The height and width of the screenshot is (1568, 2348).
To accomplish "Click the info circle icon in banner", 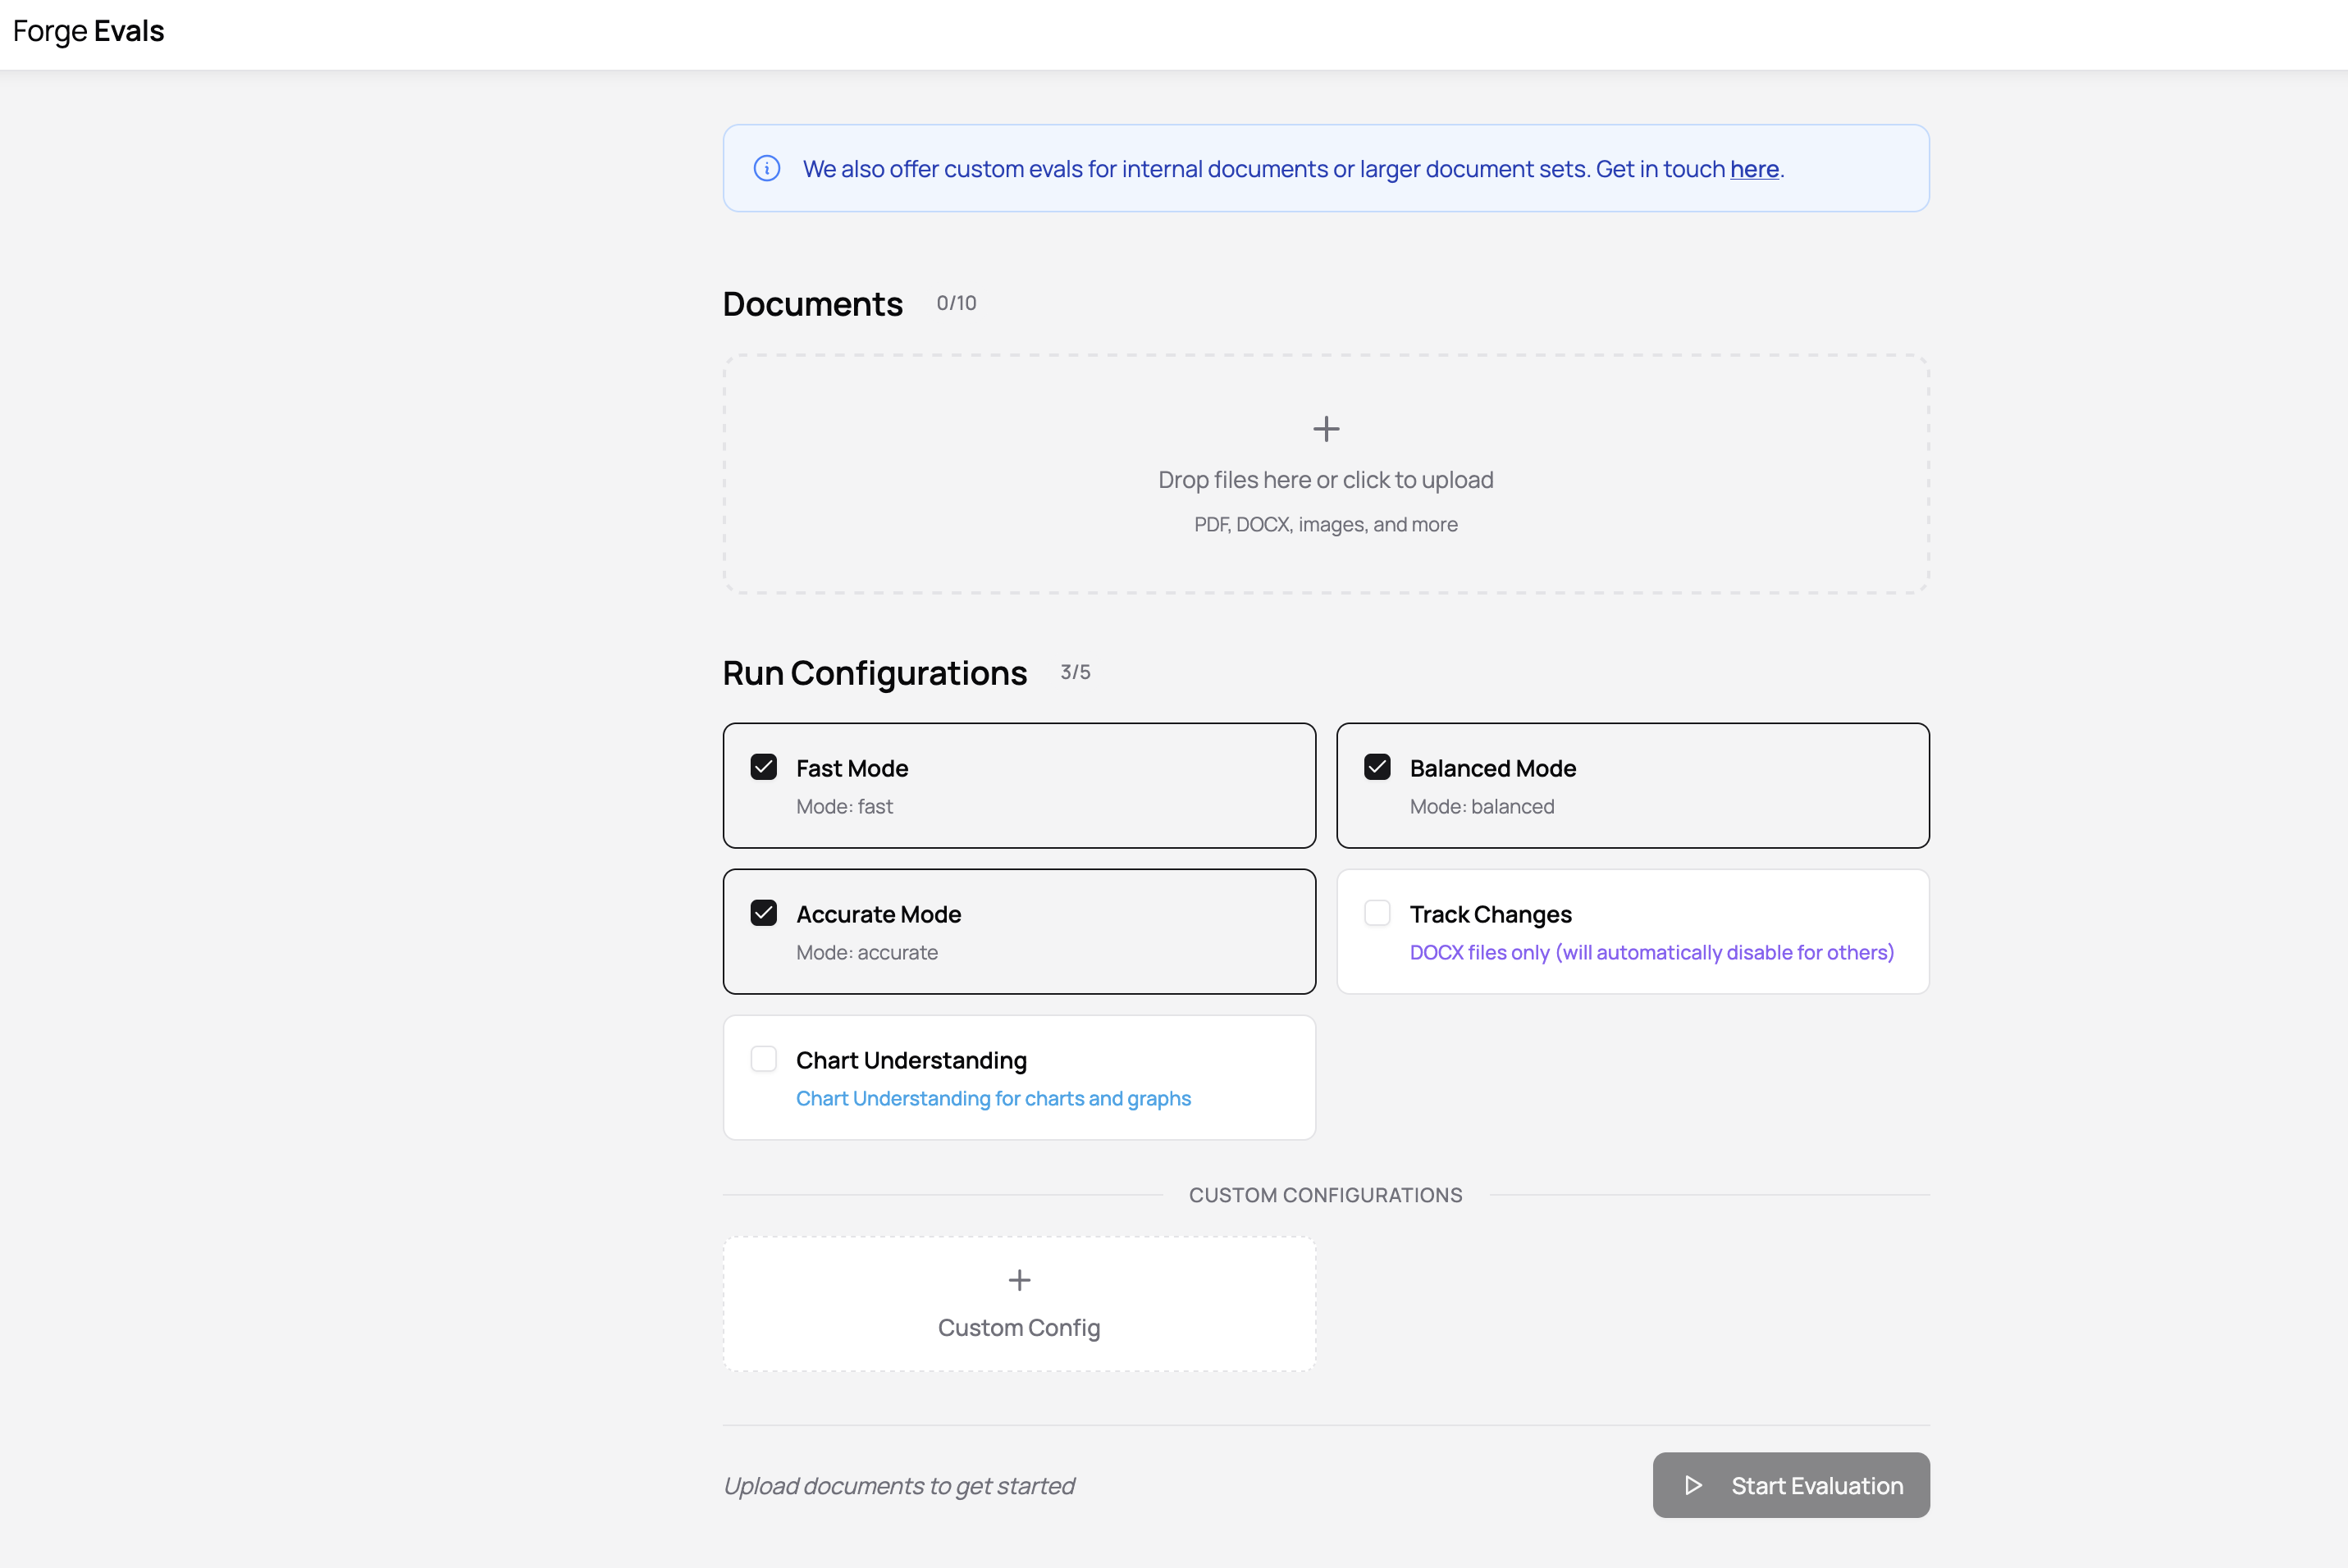I will [766, 168].
